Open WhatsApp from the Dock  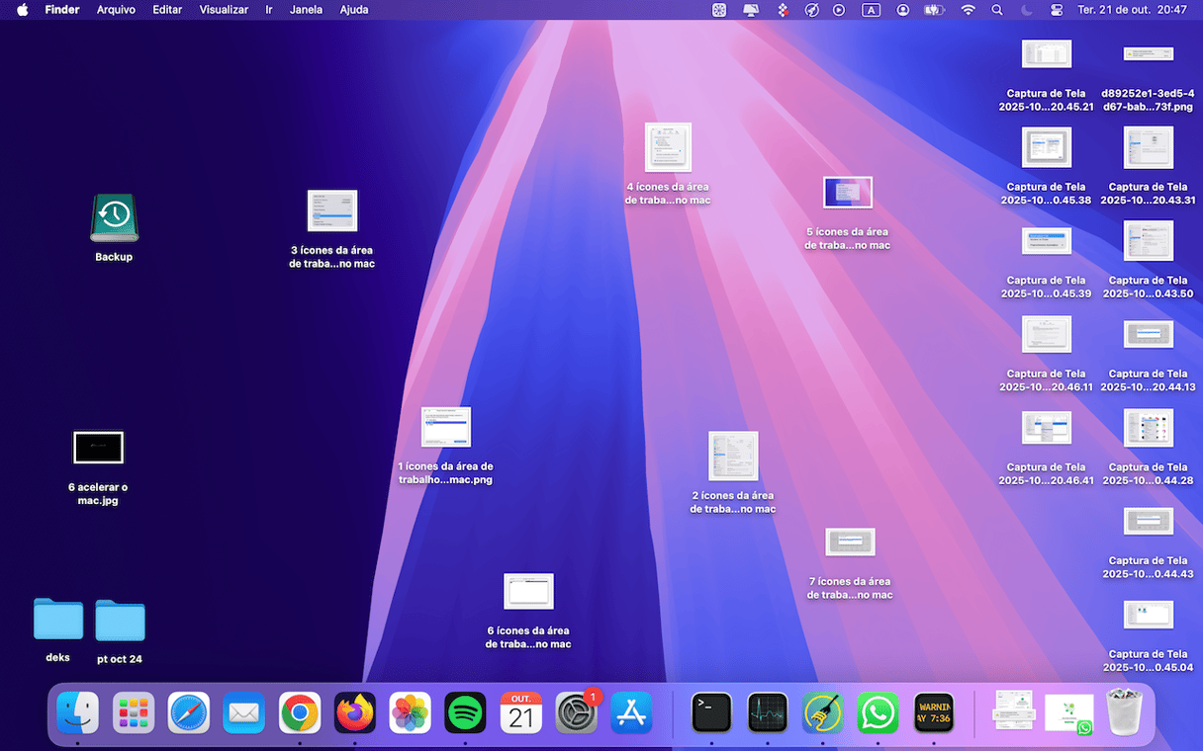coord(878,712)
